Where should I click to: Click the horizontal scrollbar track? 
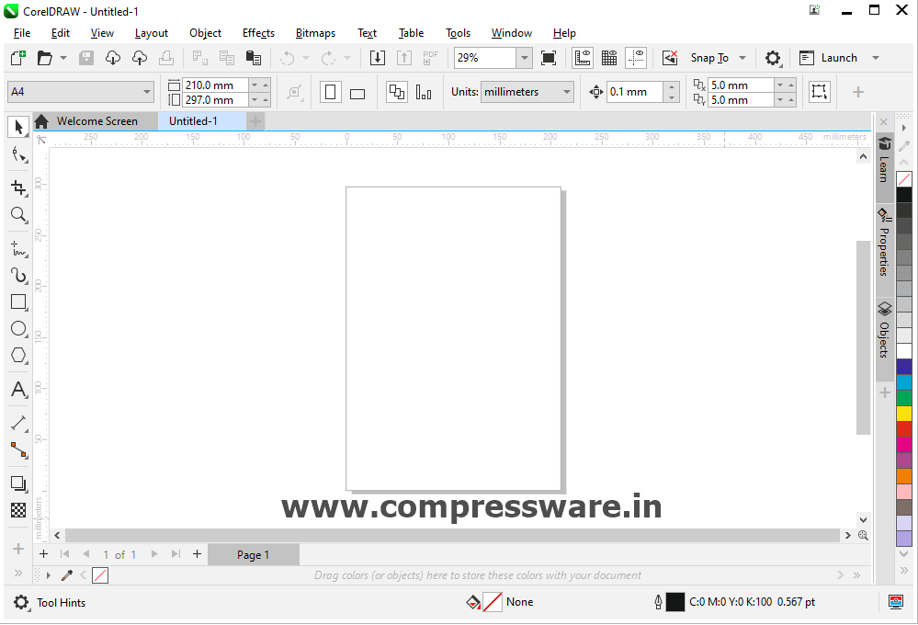452,535
